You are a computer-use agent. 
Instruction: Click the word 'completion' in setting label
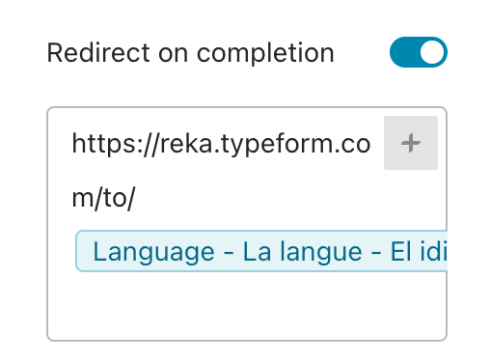[x=265, y=53]
